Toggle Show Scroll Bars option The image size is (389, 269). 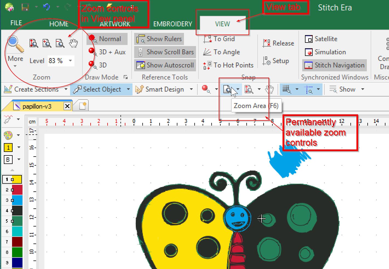click(165, 52)
